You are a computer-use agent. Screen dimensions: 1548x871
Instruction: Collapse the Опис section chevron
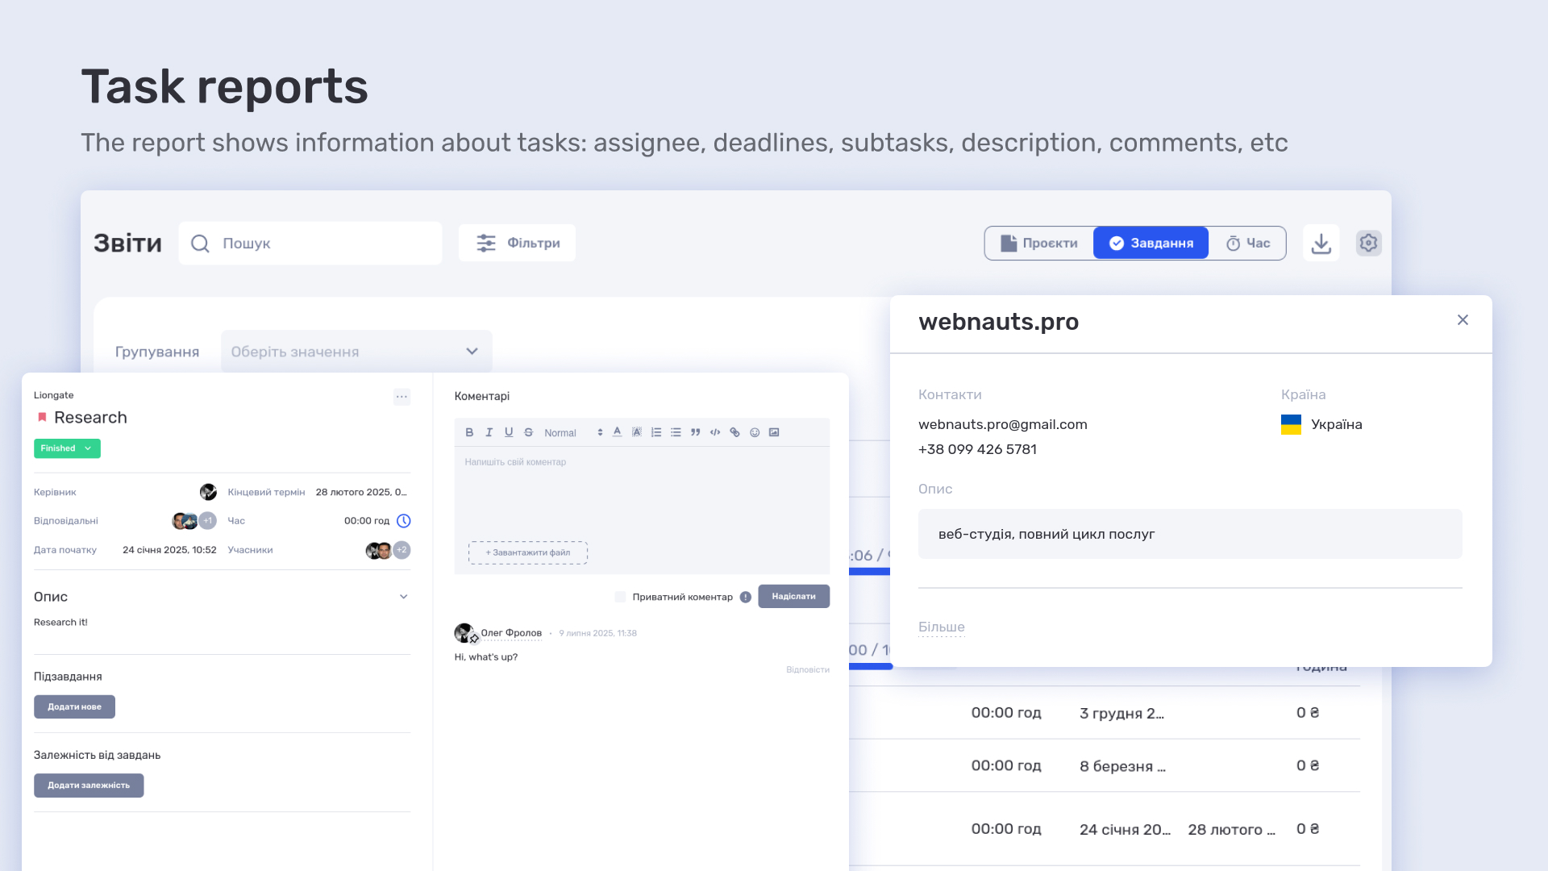point(404,597)
